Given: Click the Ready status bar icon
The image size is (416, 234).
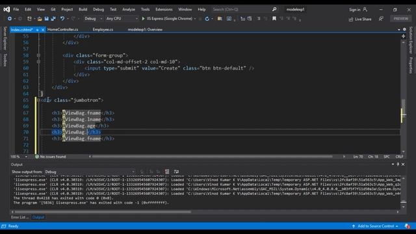Looking at the screenshot, I should tap(4, 226).
